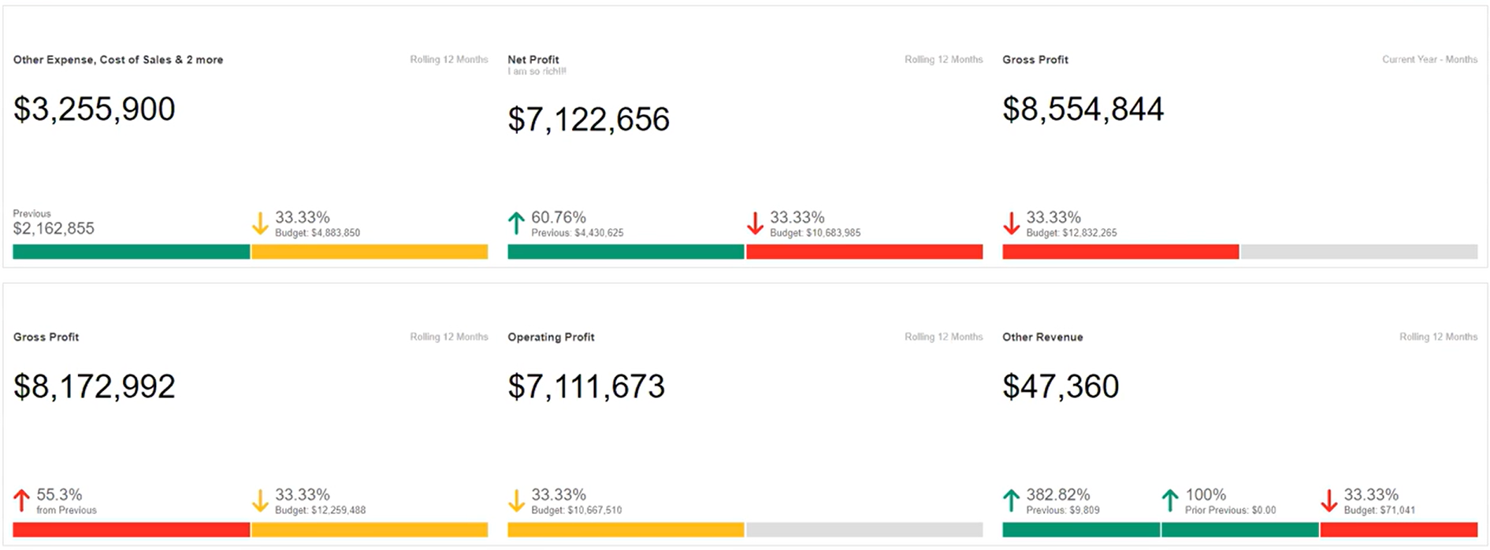
Task: Click the green up arrow next to 100%
Action: tap(1170, 500)
